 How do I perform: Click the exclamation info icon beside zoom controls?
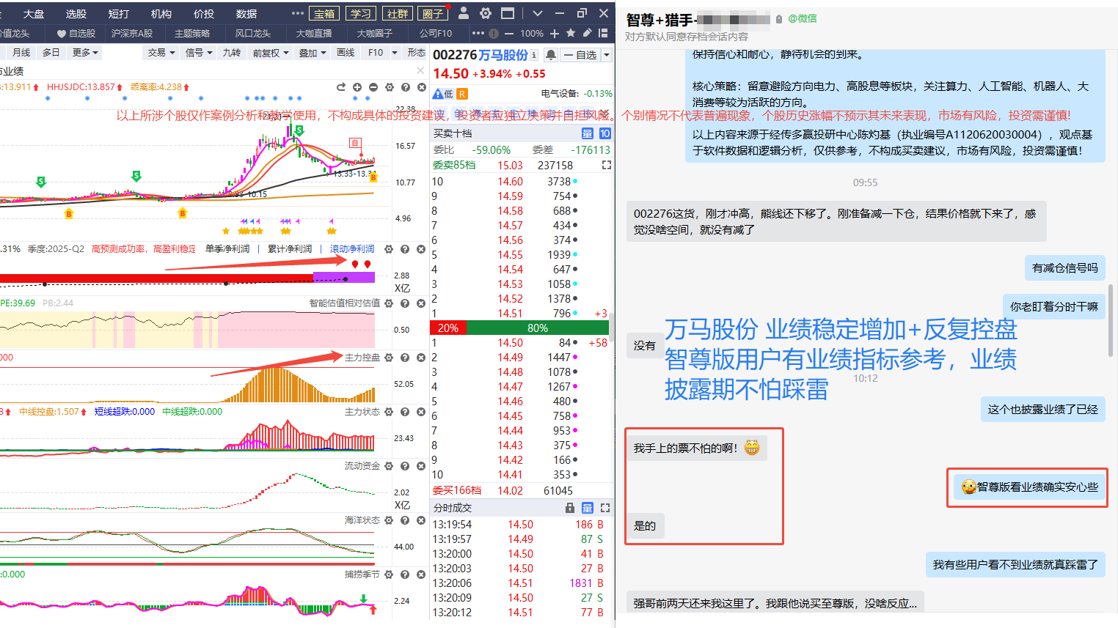pyautogui.click(x=494, y=33)
